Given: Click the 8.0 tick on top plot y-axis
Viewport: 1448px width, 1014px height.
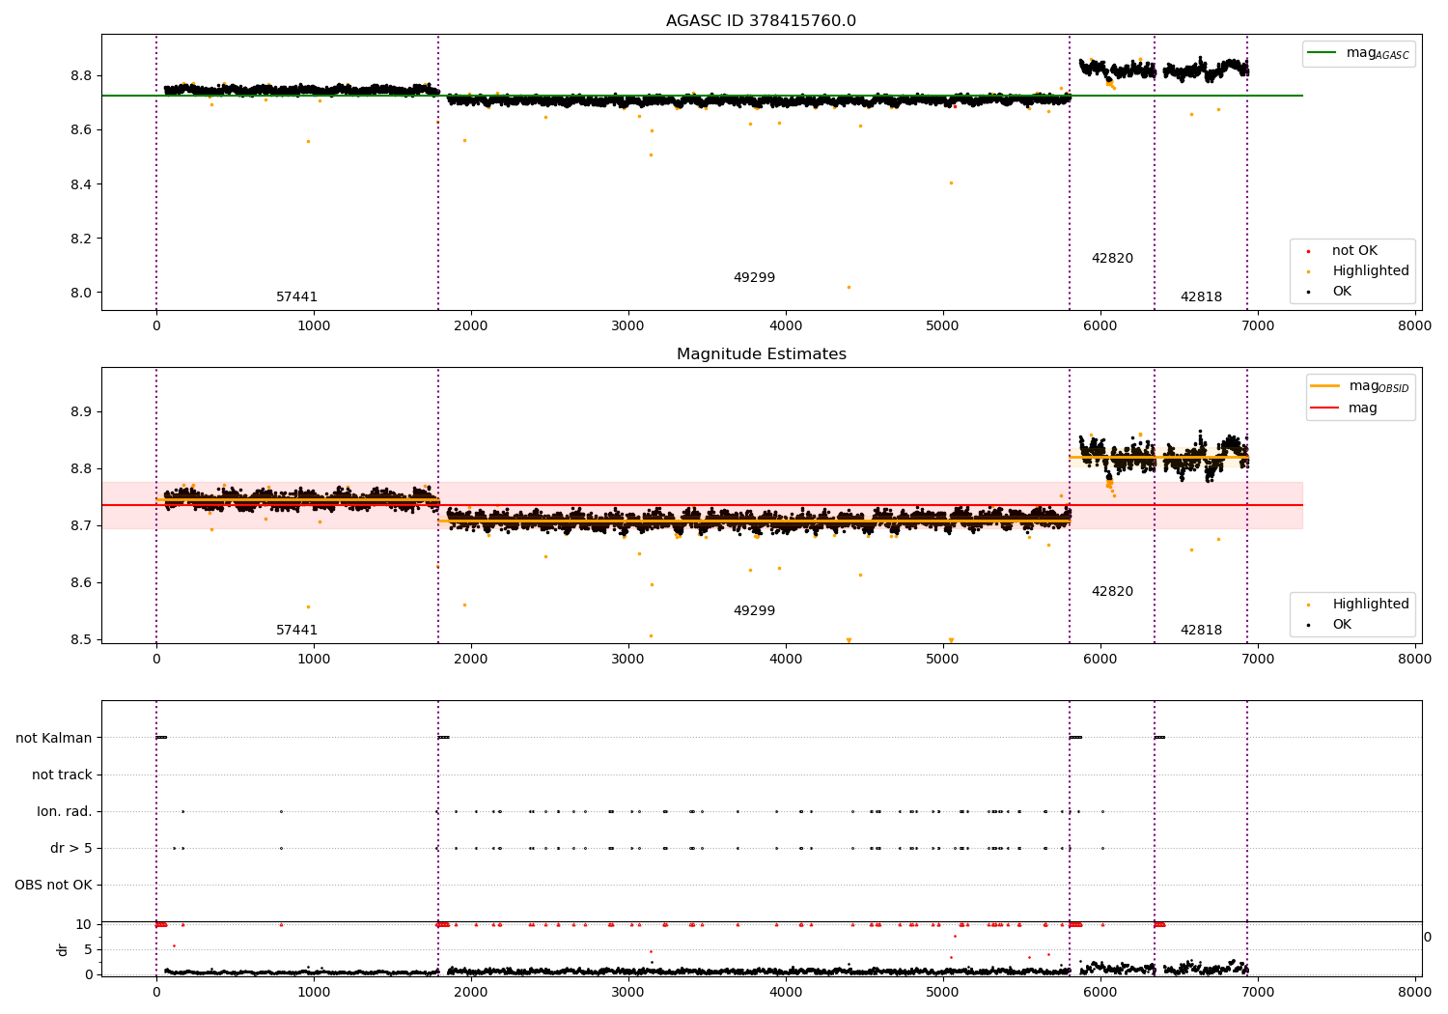Looking at the screenshot, I should 81,293.
